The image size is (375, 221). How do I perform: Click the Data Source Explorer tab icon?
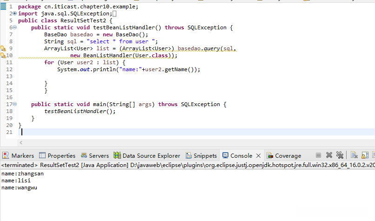pyautogui.click(x=117, y=155)
